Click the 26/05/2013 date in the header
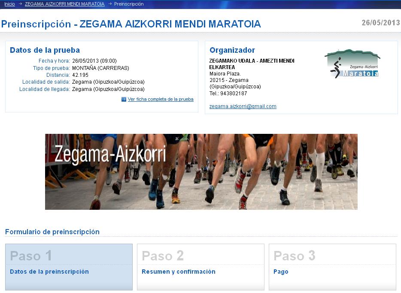 pos(380,23)
